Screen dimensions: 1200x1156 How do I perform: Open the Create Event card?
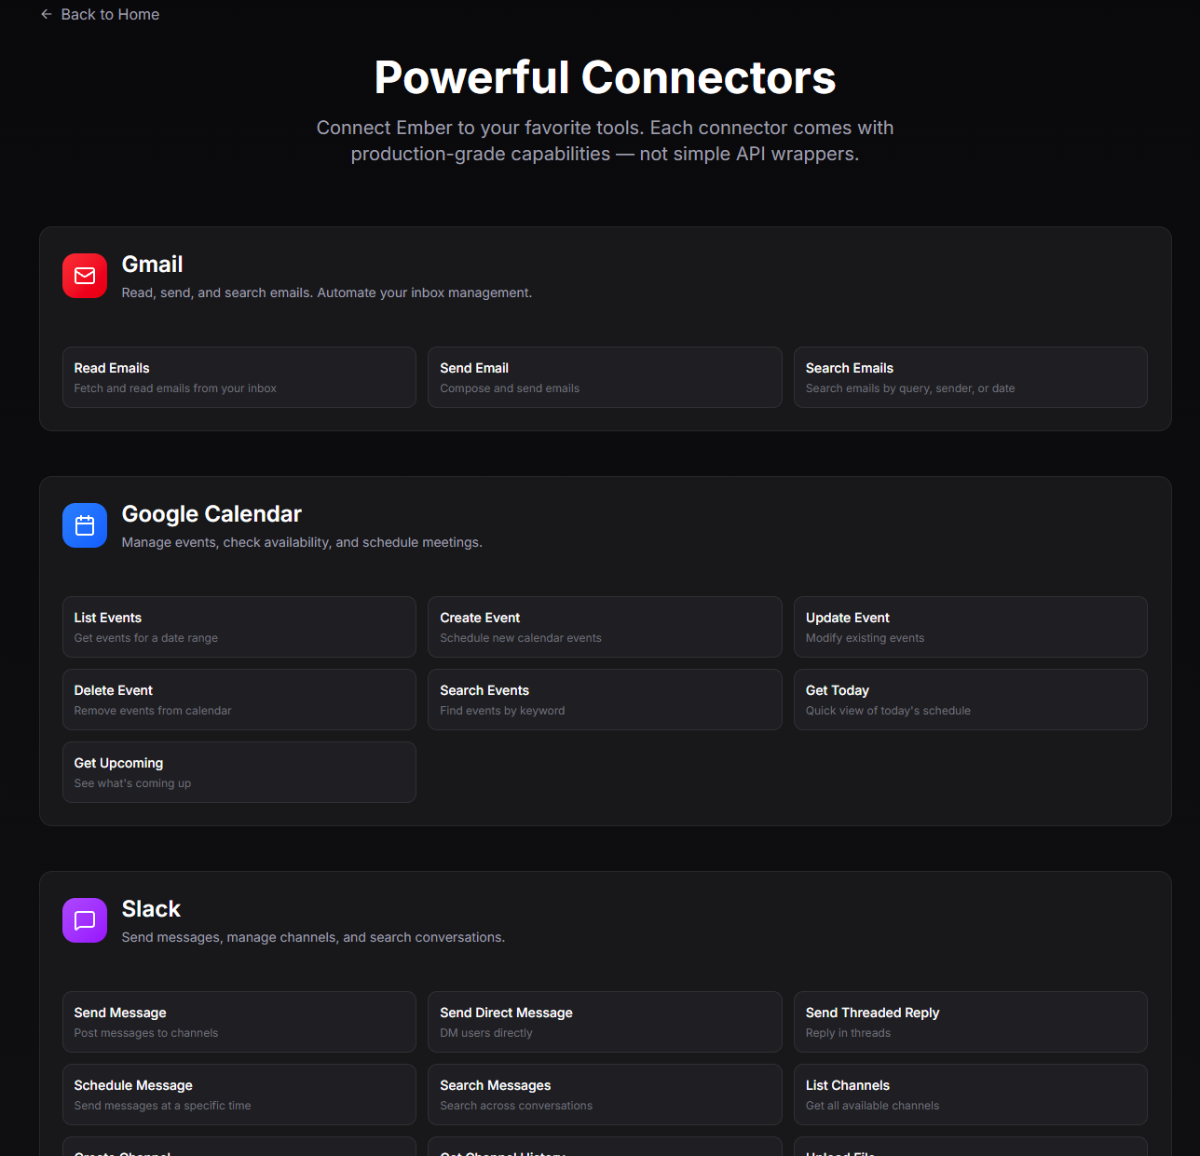pos(605,627)
